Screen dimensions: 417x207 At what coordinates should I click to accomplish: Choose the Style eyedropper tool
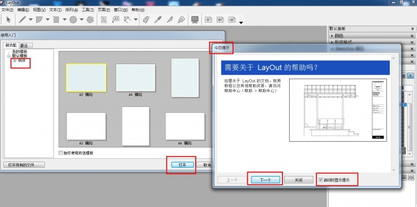coord(158,19)
